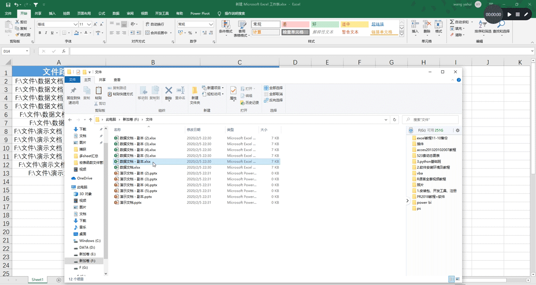
Task: Click the Explorer search box 搜索"文件"
Action: (430, 119)
